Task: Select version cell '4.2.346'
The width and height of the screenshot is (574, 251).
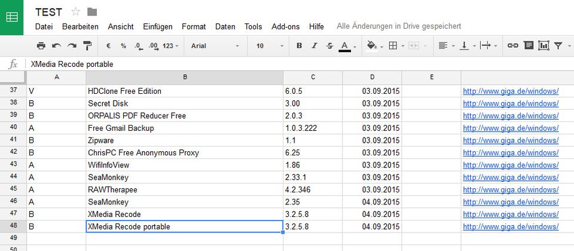Action: (x=313, y=190)
